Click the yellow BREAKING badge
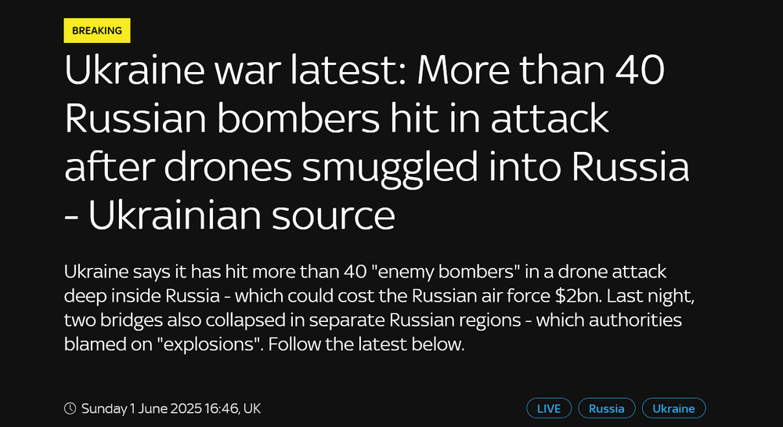783x427 pixels. (97, 31)
